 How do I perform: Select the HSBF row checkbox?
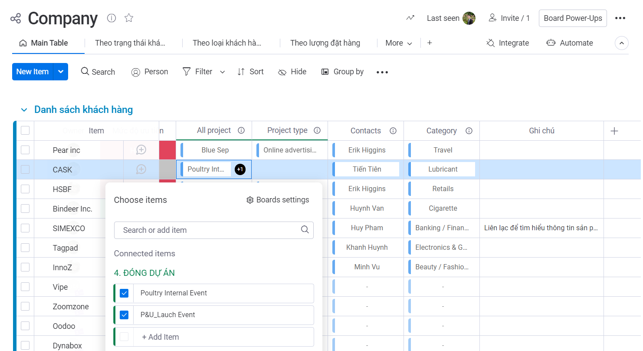tap(25, 189)
